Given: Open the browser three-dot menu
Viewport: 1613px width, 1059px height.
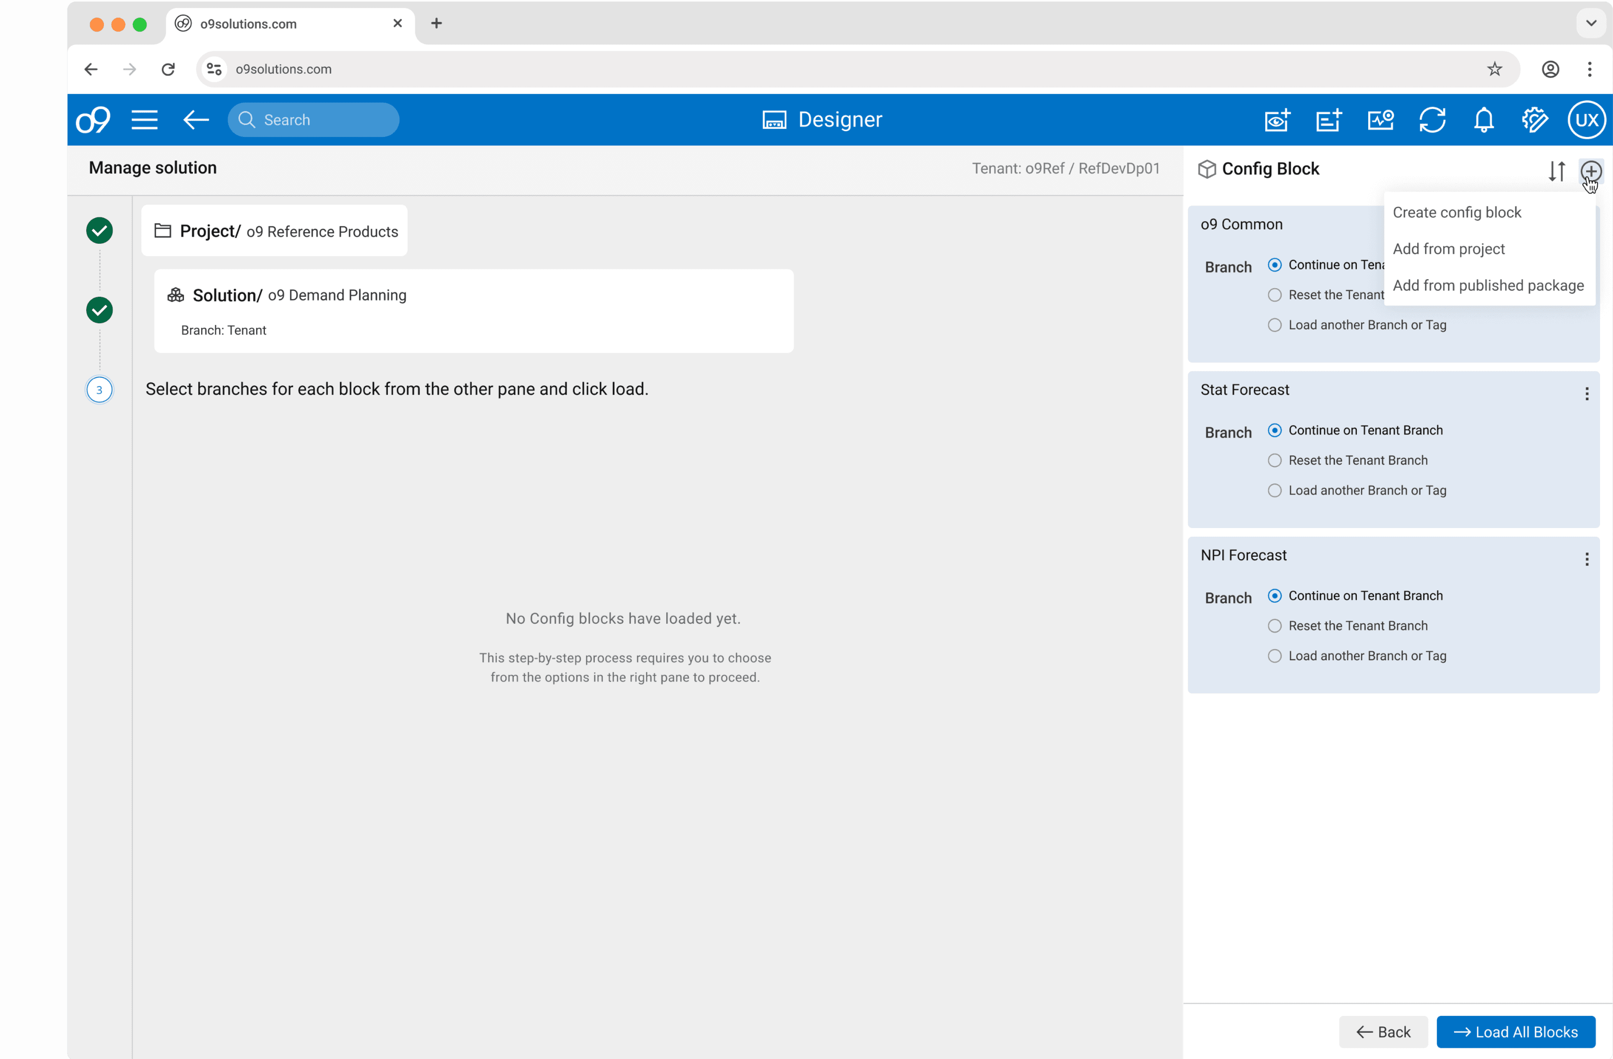Looking at the screenshot, I should point(1589,69).
